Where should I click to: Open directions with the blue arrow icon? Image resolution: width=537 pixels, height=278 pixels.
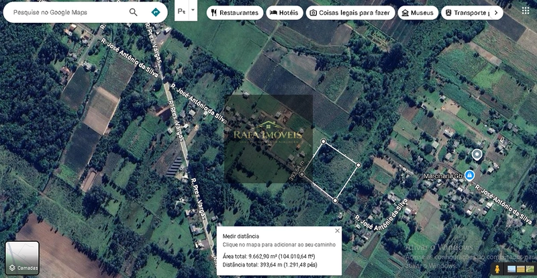(156, 12)
